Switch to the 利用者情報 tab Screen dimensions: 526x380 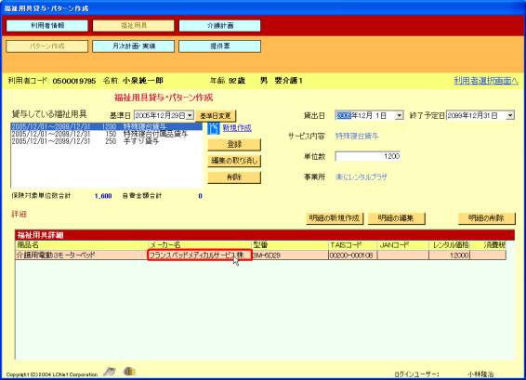pyautogui.click(x=47, y=26)
